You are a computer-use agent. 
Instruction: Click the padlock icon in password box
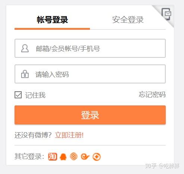pyautogui.click(x=25, y=74)
